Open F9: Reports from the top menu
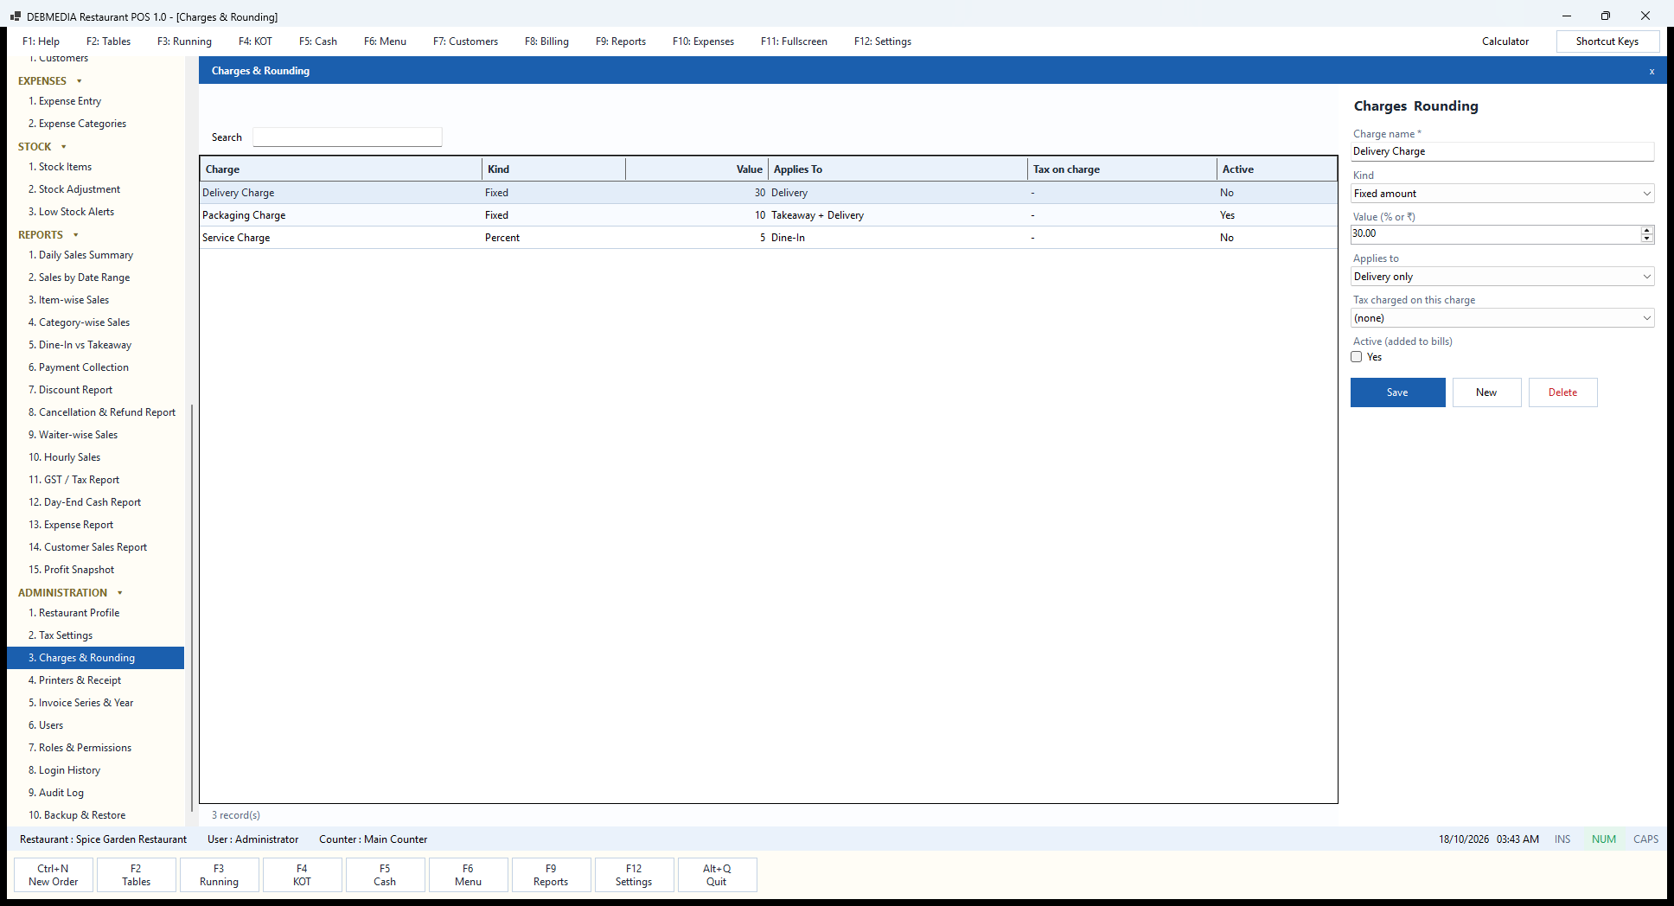The height and width of the screenshot is (906, 1674). tap(620, 41)
